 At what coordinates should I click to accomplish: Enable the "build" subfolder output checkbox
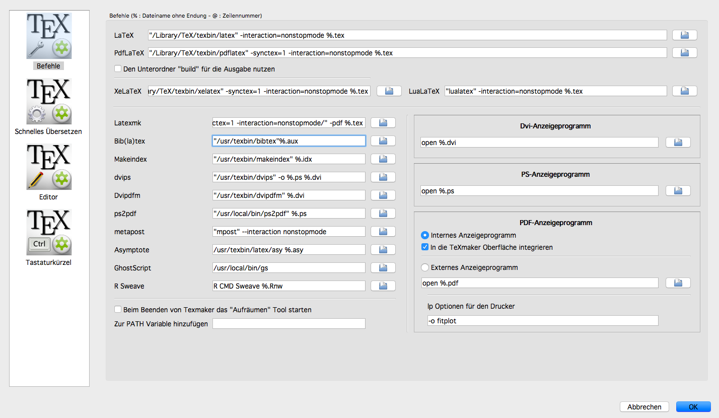(118, 69)
